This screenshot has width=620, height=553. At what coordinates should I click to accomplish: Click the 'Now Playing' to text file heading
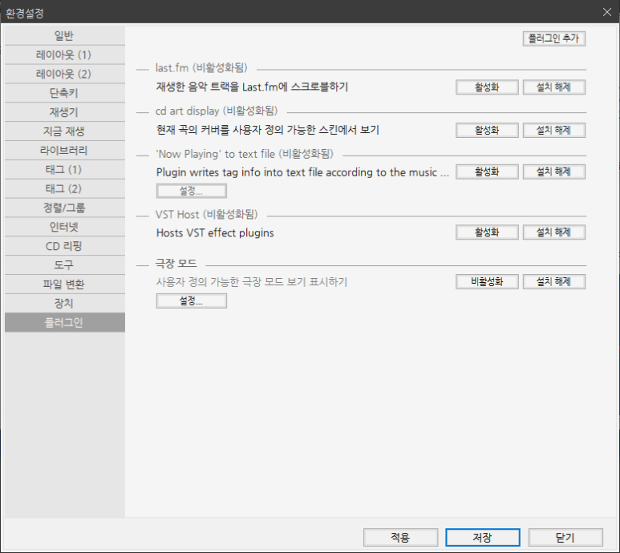(245, 154)
